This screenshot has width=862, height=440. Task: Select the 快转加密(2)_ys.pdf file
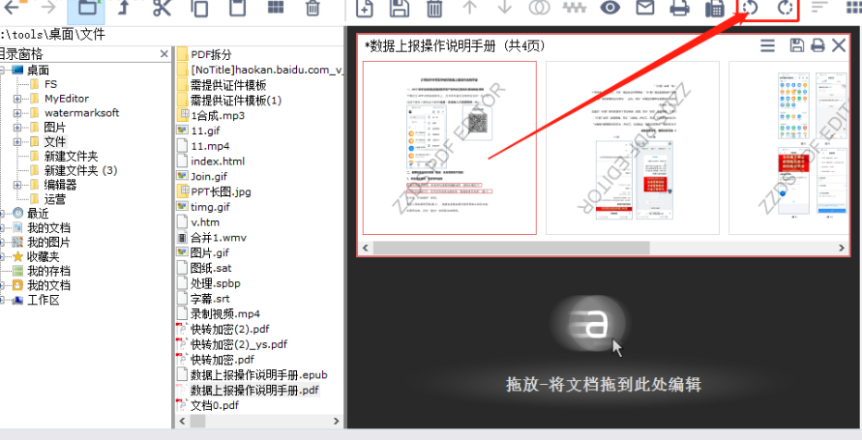pos(239,344)
